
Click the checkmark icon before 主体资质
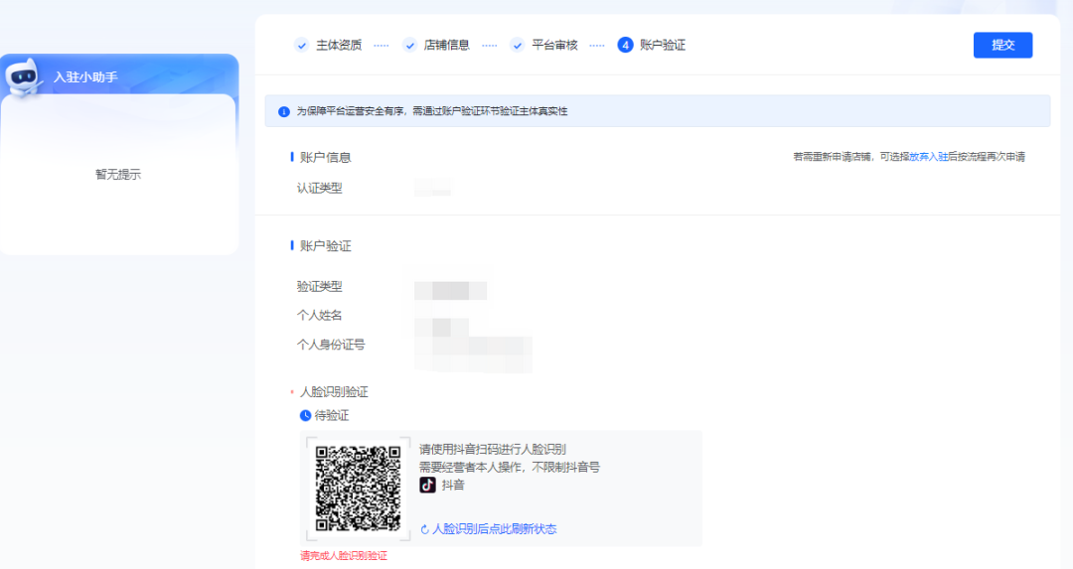click(302, 45)
